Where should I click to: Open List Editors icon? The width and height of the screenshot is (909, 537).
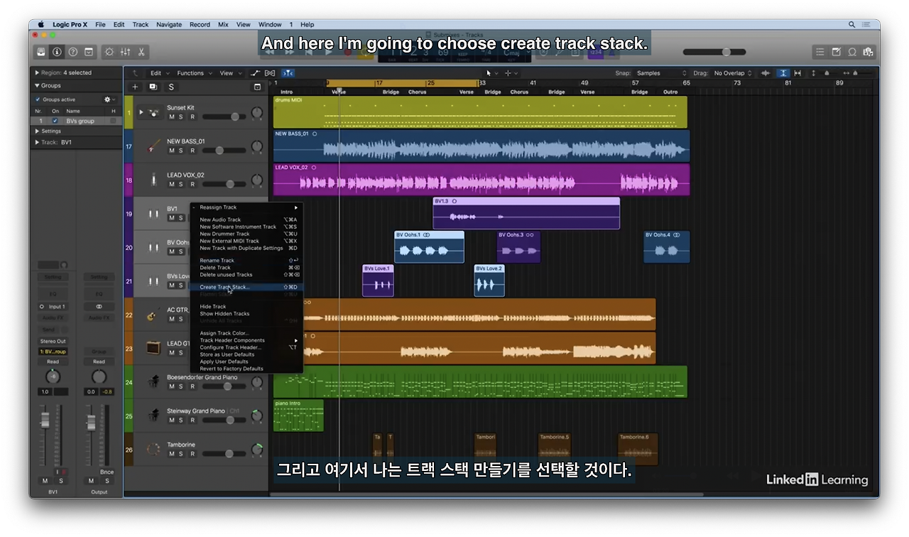click(820, 52)
